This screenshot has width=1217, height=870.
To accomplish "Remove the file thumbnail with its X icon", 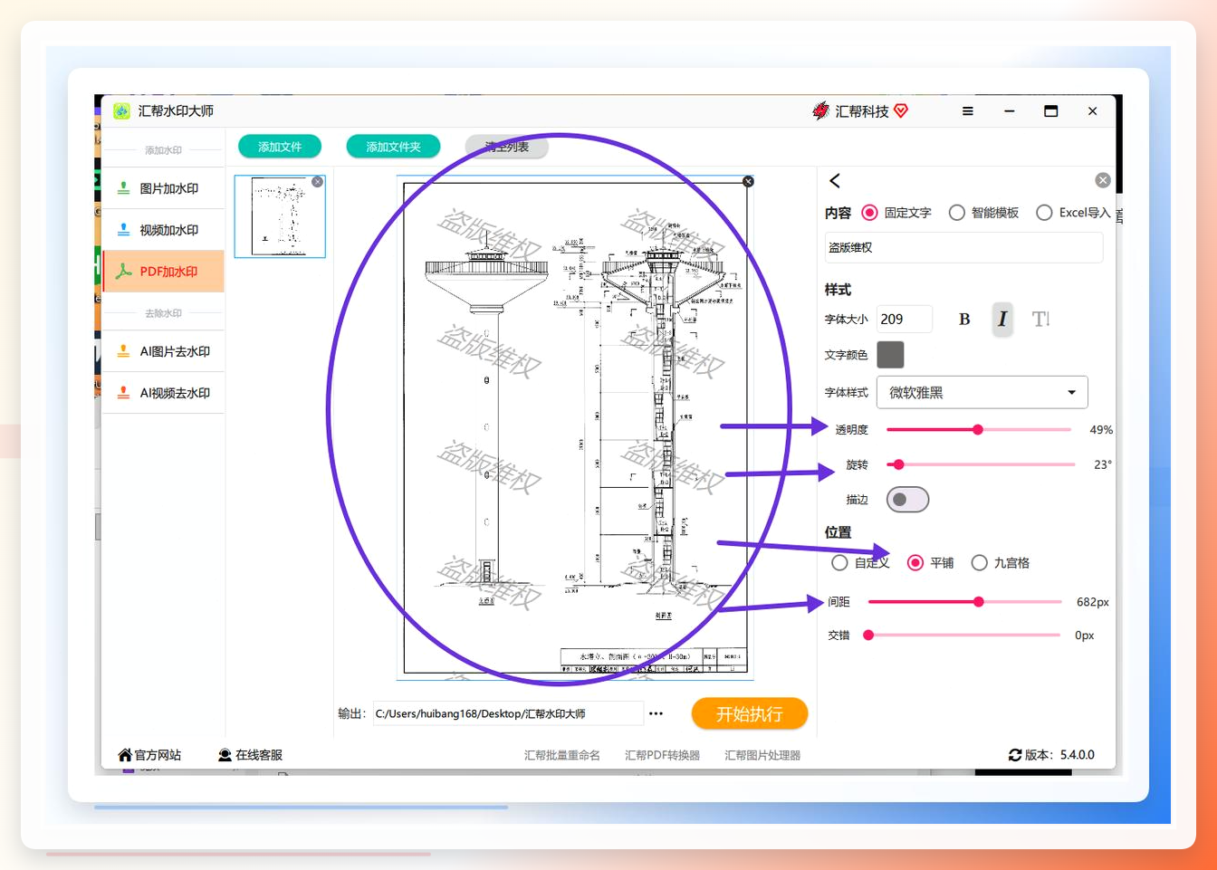I will 318,182.
